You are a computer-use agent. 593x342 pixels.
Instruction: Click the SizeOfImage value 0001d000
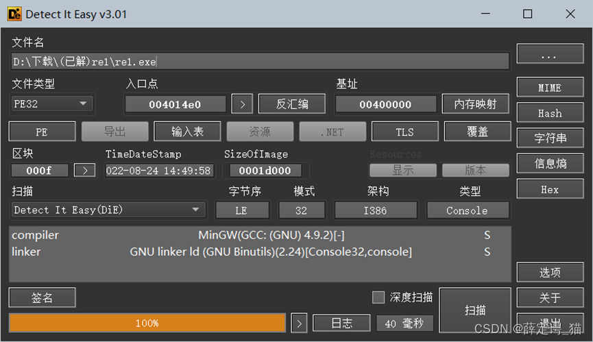coord(265,171)
